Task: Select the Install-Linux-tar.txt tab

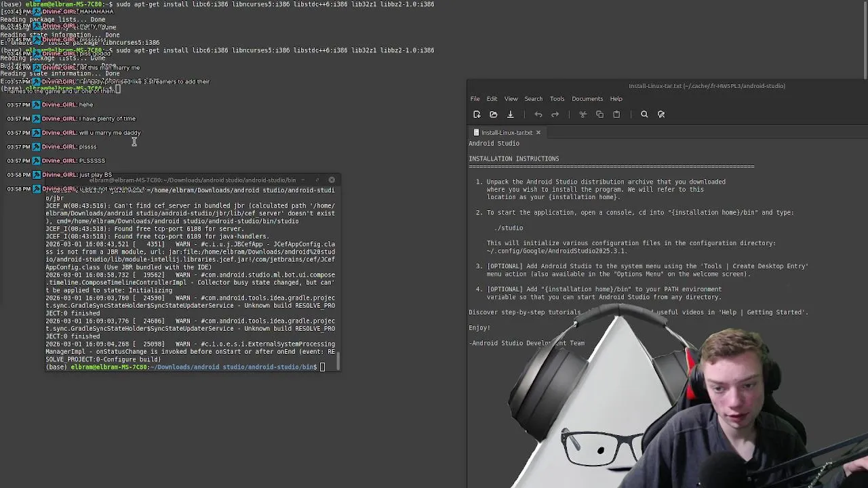Action: pyautogui.click(x=507, y=133)
